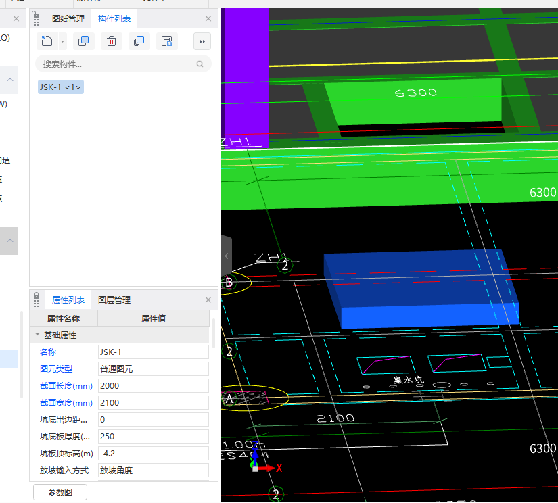Click the save component archive icon
Viewport: 558px width, 503px height.
[167, 41]
